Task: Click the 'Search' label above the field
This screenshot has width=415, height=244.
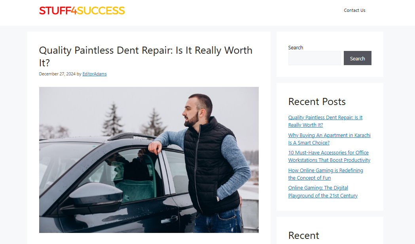Action: point(296,47)
